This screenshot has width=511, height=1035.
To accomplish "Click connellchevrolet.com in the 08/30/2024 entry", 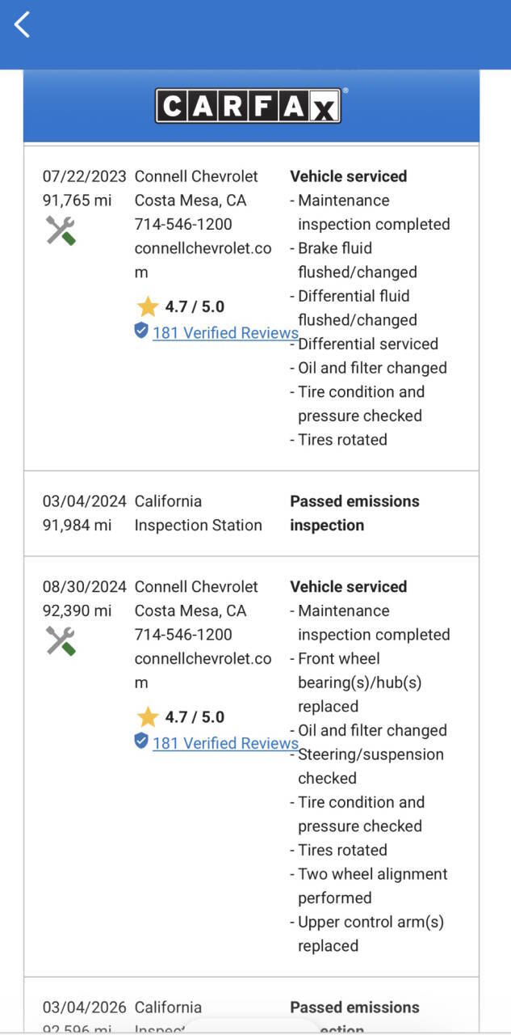I will 203,670.
